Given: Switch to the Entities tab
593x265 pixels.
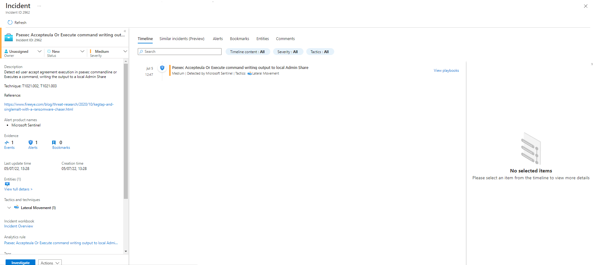Looking at the screenshot, I should [262, 39].
